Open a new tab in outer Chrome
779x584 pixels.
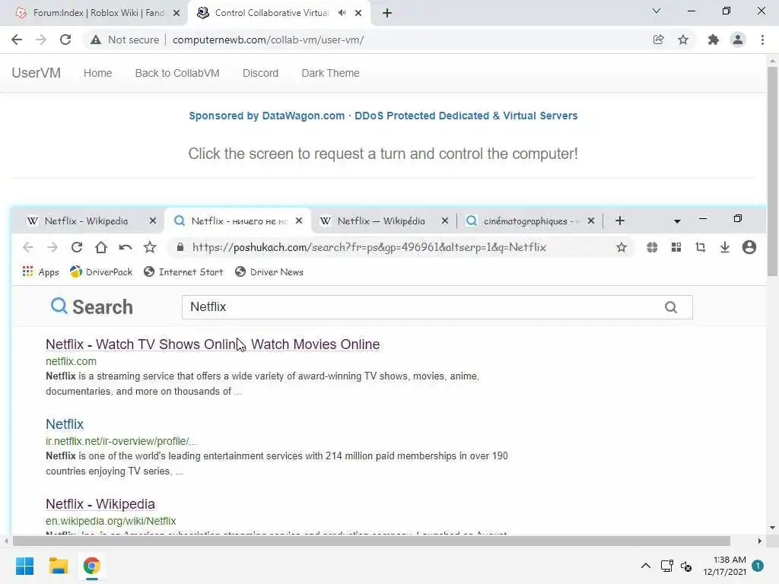coord(387,13)
